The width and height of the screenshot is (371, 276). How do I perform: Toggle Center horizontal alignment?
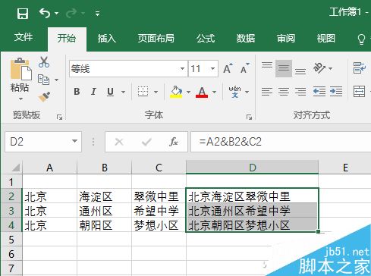(284, 92)
